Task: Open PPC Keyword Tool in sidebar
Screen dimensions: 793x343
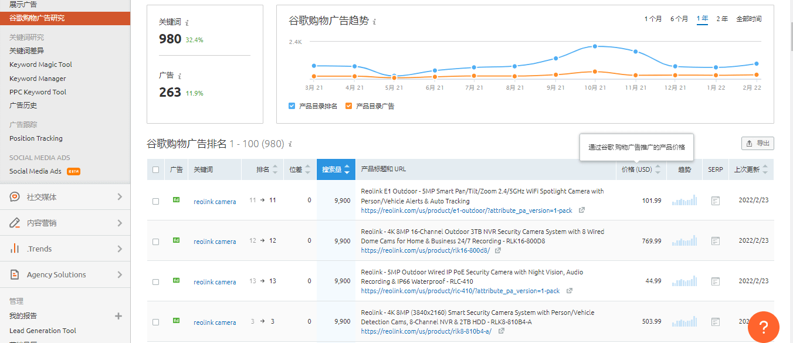Action: pos(38,92)
